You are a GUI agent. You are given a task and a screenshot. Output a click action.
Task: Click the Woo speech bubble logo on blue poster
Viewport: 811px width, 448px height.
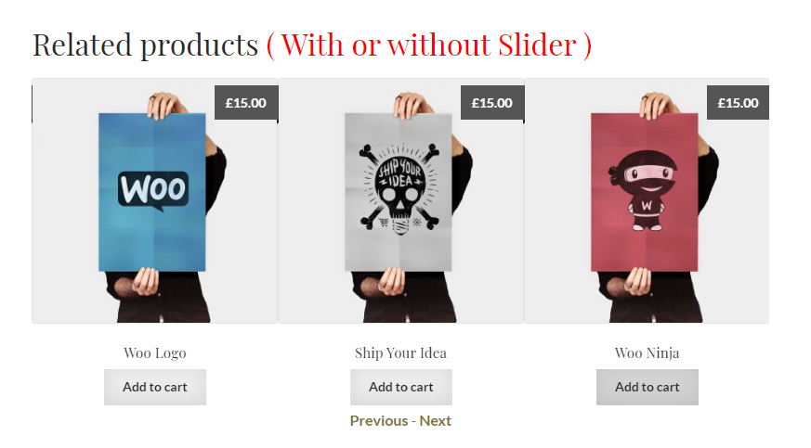tap(153, 191)
